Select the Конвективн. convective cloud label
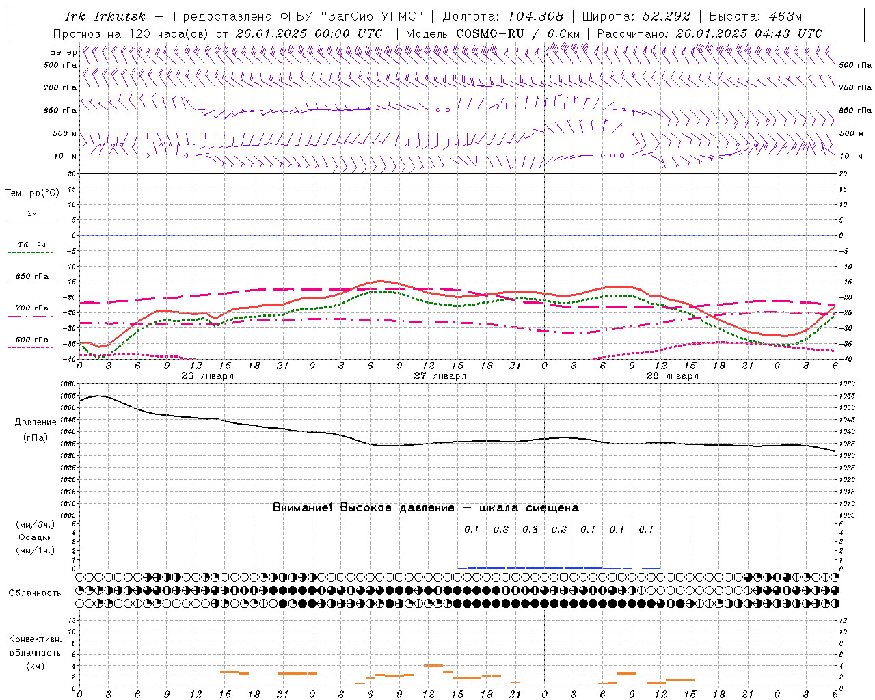Screen dimensions: 875x700 tap(35, 639)
